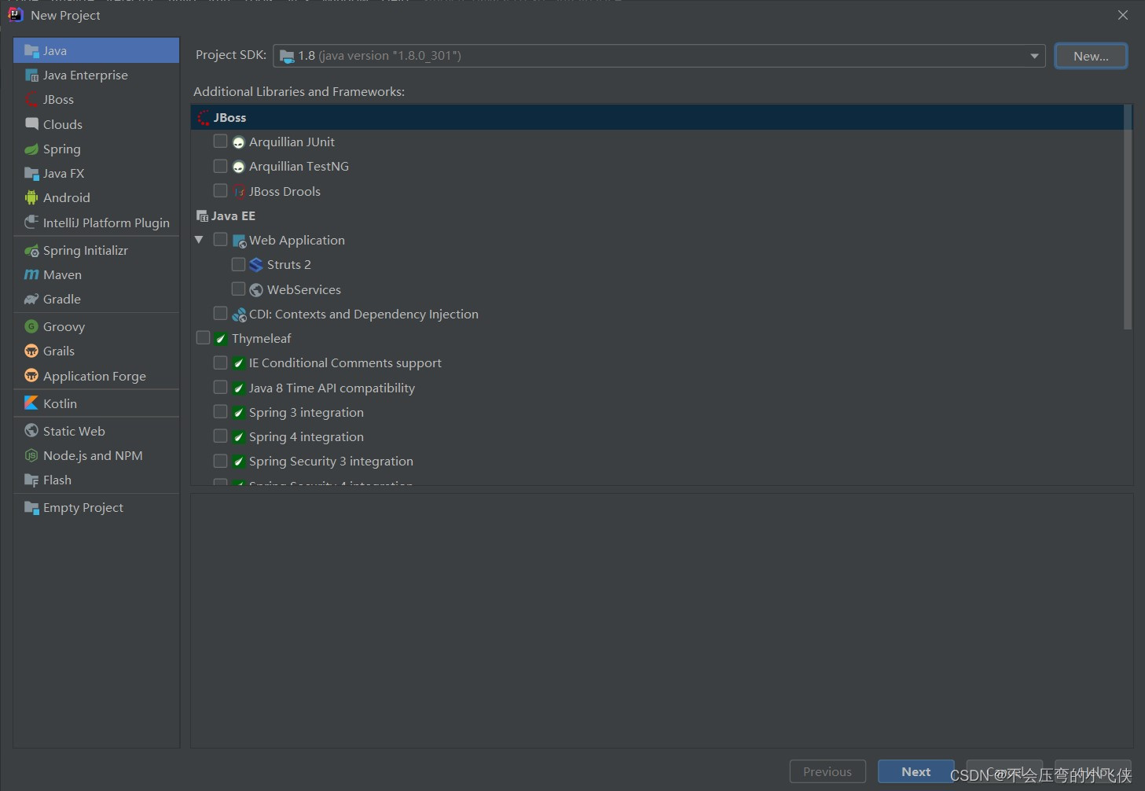Click the Previous button
The height and width of the screenshot is (791, 1145).
828,771
